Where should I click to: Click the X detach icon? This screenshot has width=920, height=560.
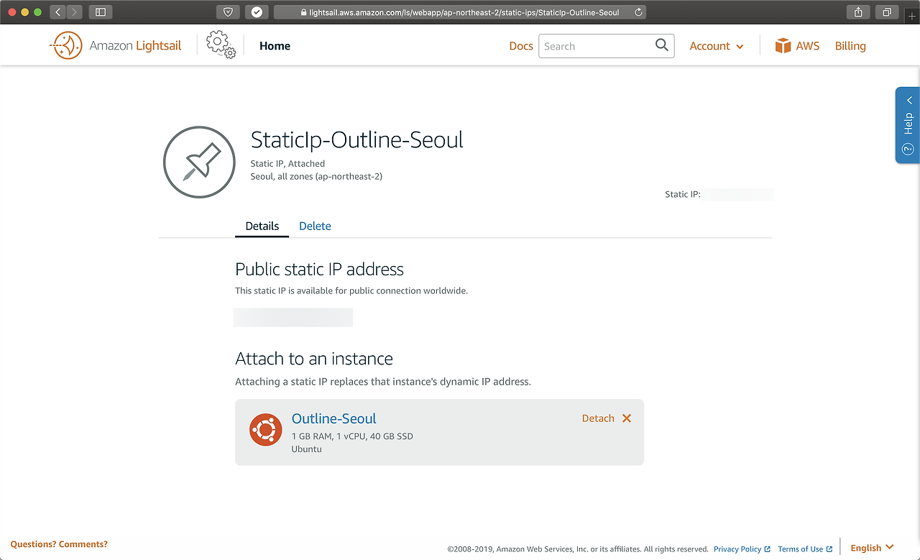pos(627,418)
